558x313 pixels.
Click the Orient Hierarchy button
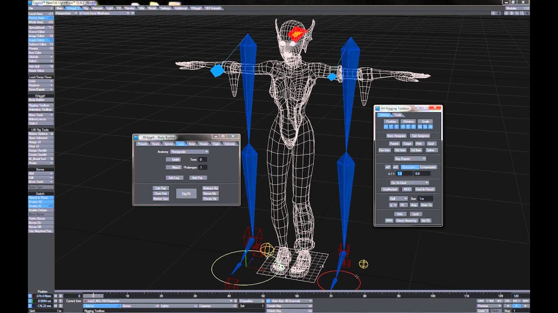[x=407, y=221]
